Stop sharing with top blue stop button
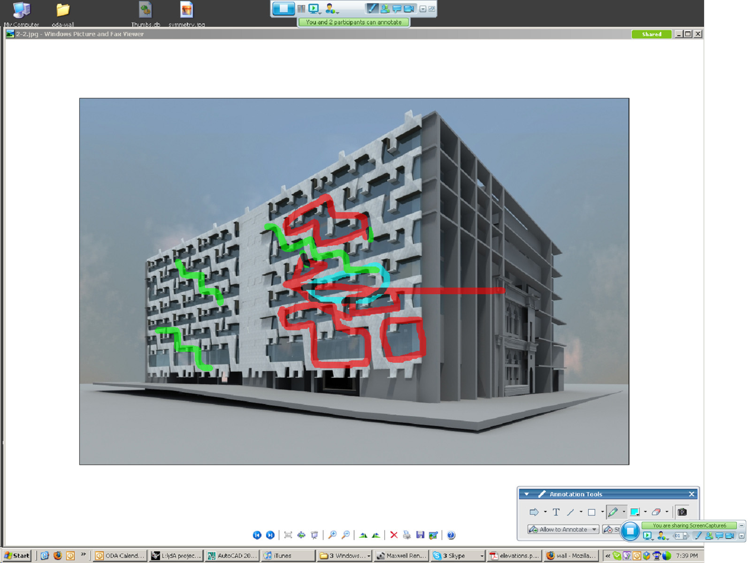 [284, 8]
